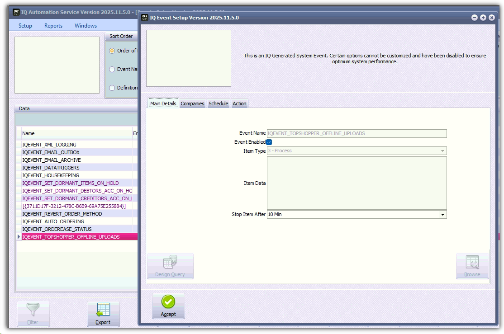Select the Order of sort radio button
The image size is (504, 334).
click(112, 51)
